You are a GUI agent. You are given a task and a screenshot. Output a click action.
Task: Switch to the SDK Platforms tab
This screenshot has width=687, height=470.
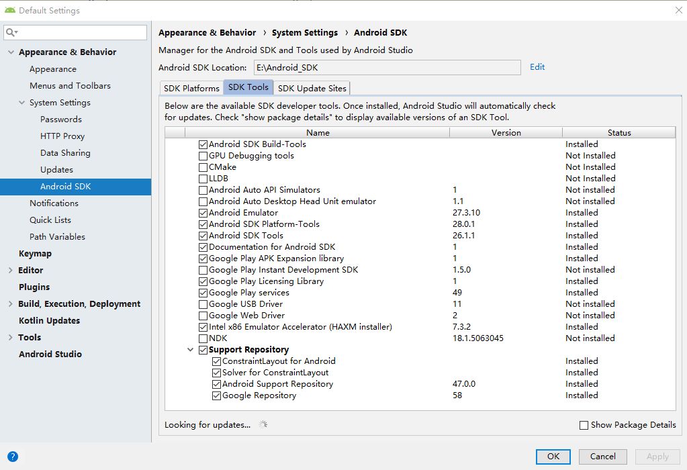pos(191,88)
